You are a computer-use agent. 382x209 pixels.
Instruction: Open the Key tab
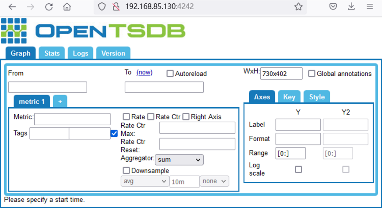289,97
